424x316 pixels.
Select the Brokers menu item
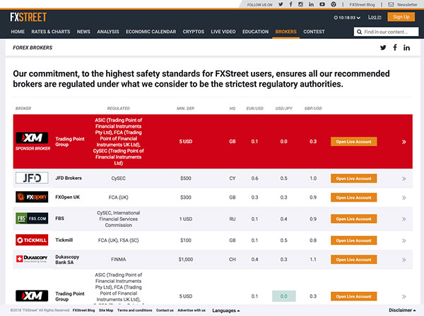pos(285,32)
